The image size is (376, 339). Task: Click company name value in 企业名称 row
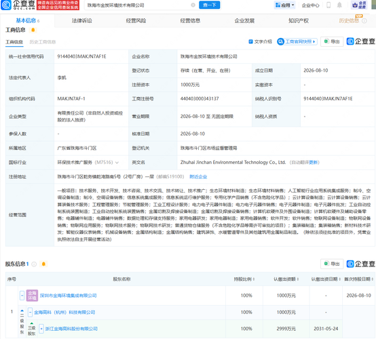pyautogui.click(x=208, y=56)
